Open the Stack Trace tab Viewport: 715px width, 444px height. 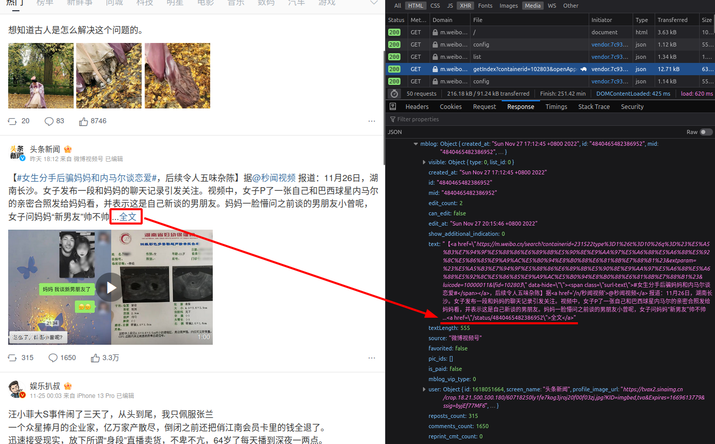coord(594,106)
